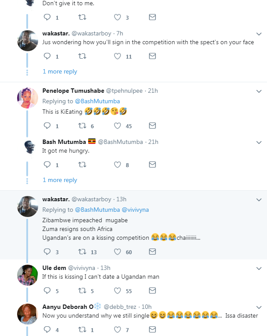Image resolution: width=267 pixels, height=336 pixels.
Task: Like wakastar's tweet about kissing competition
Action: 117,252
